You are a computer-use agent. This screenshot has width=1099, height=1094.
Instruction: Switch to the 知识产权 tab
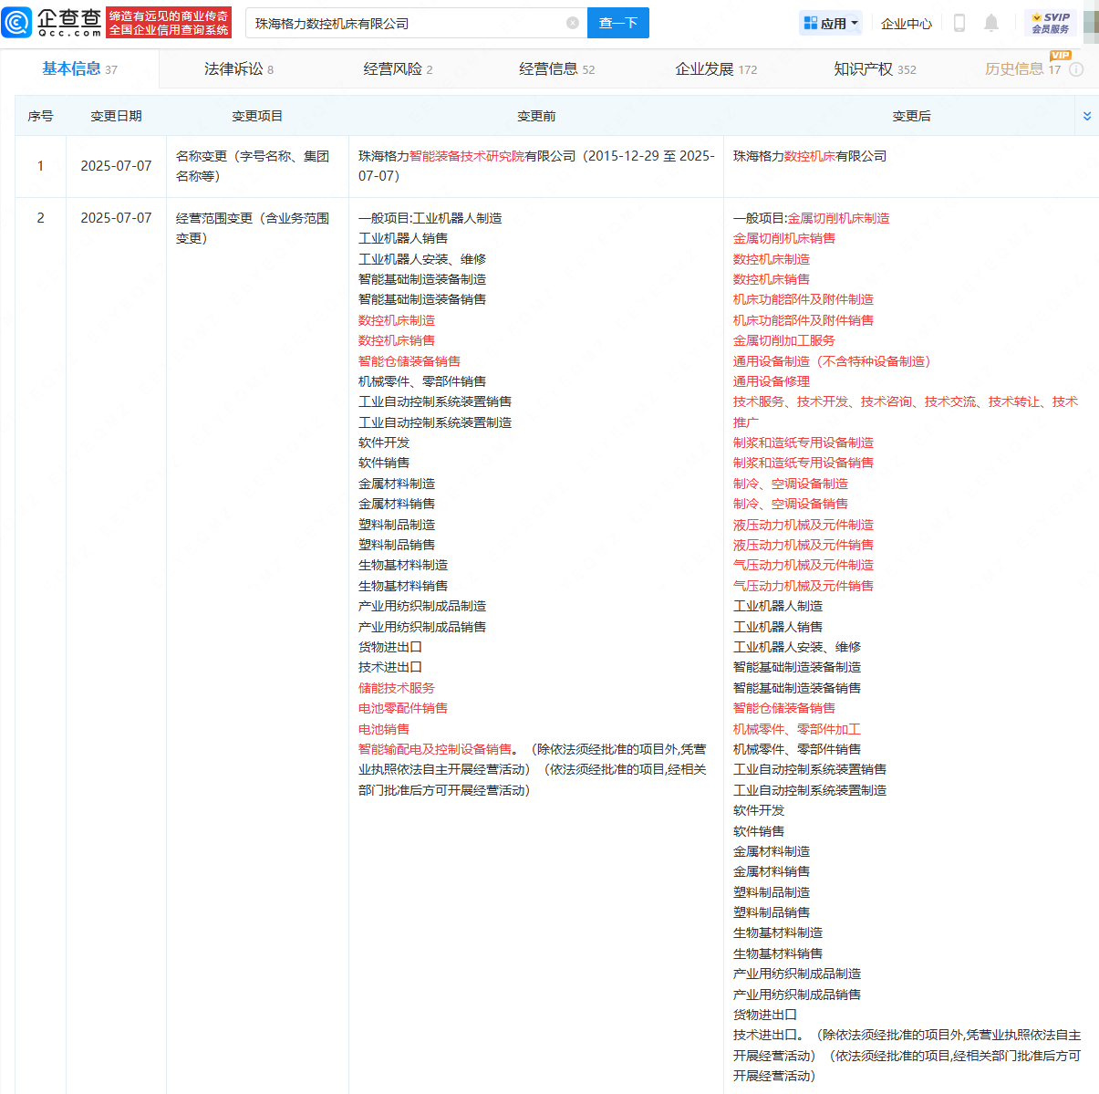875,68
